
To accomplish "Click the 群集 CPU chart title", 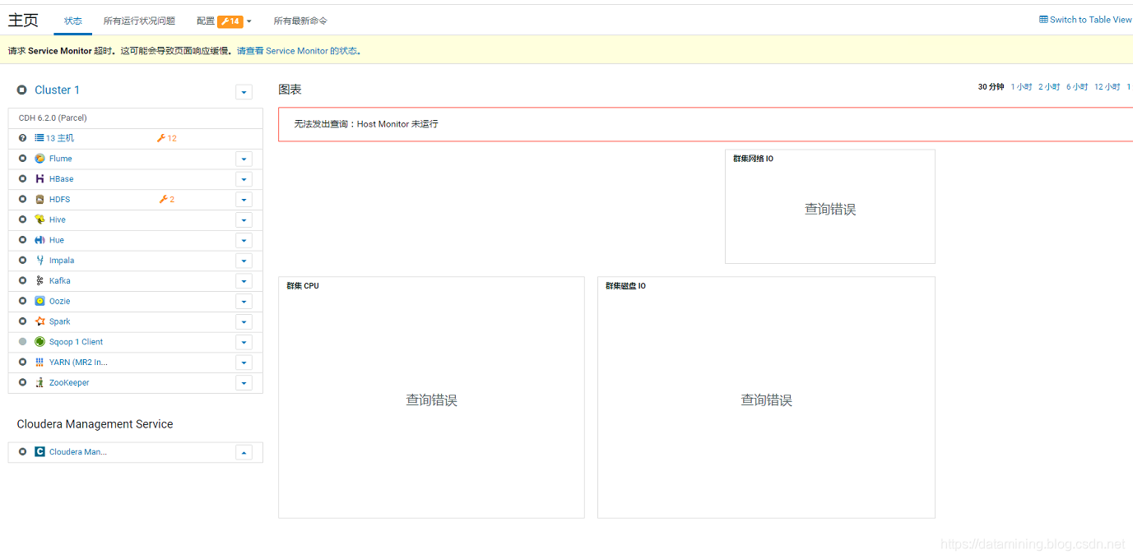I will pos(303,286).
